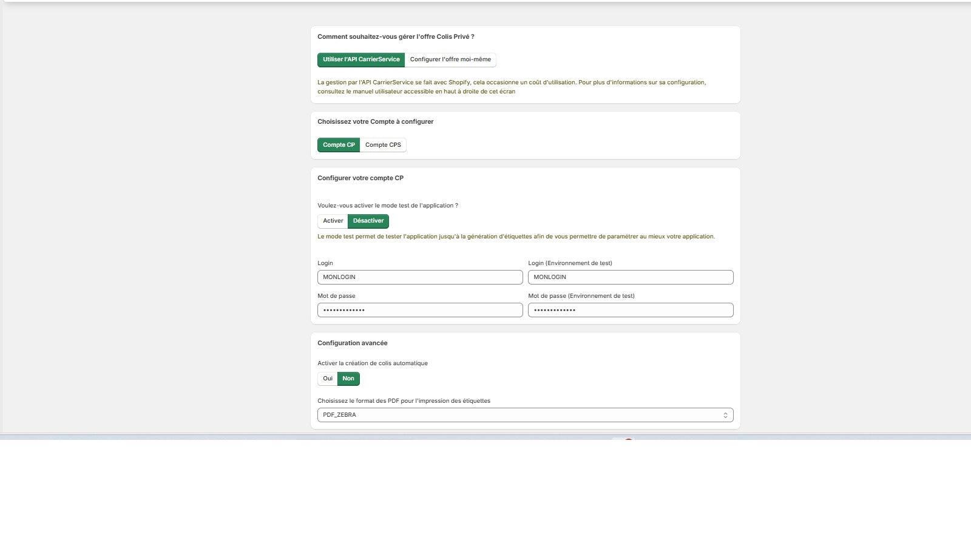
Task: Select "Utiliser l'API CarrierService" option
Action: pyautogui.click(x=361, y=59)
